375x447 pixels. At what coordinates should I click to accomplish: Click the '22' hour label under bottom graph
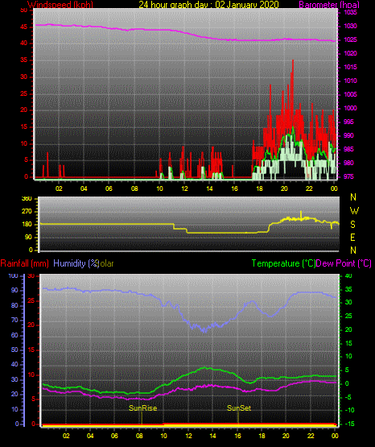[311, 436]
